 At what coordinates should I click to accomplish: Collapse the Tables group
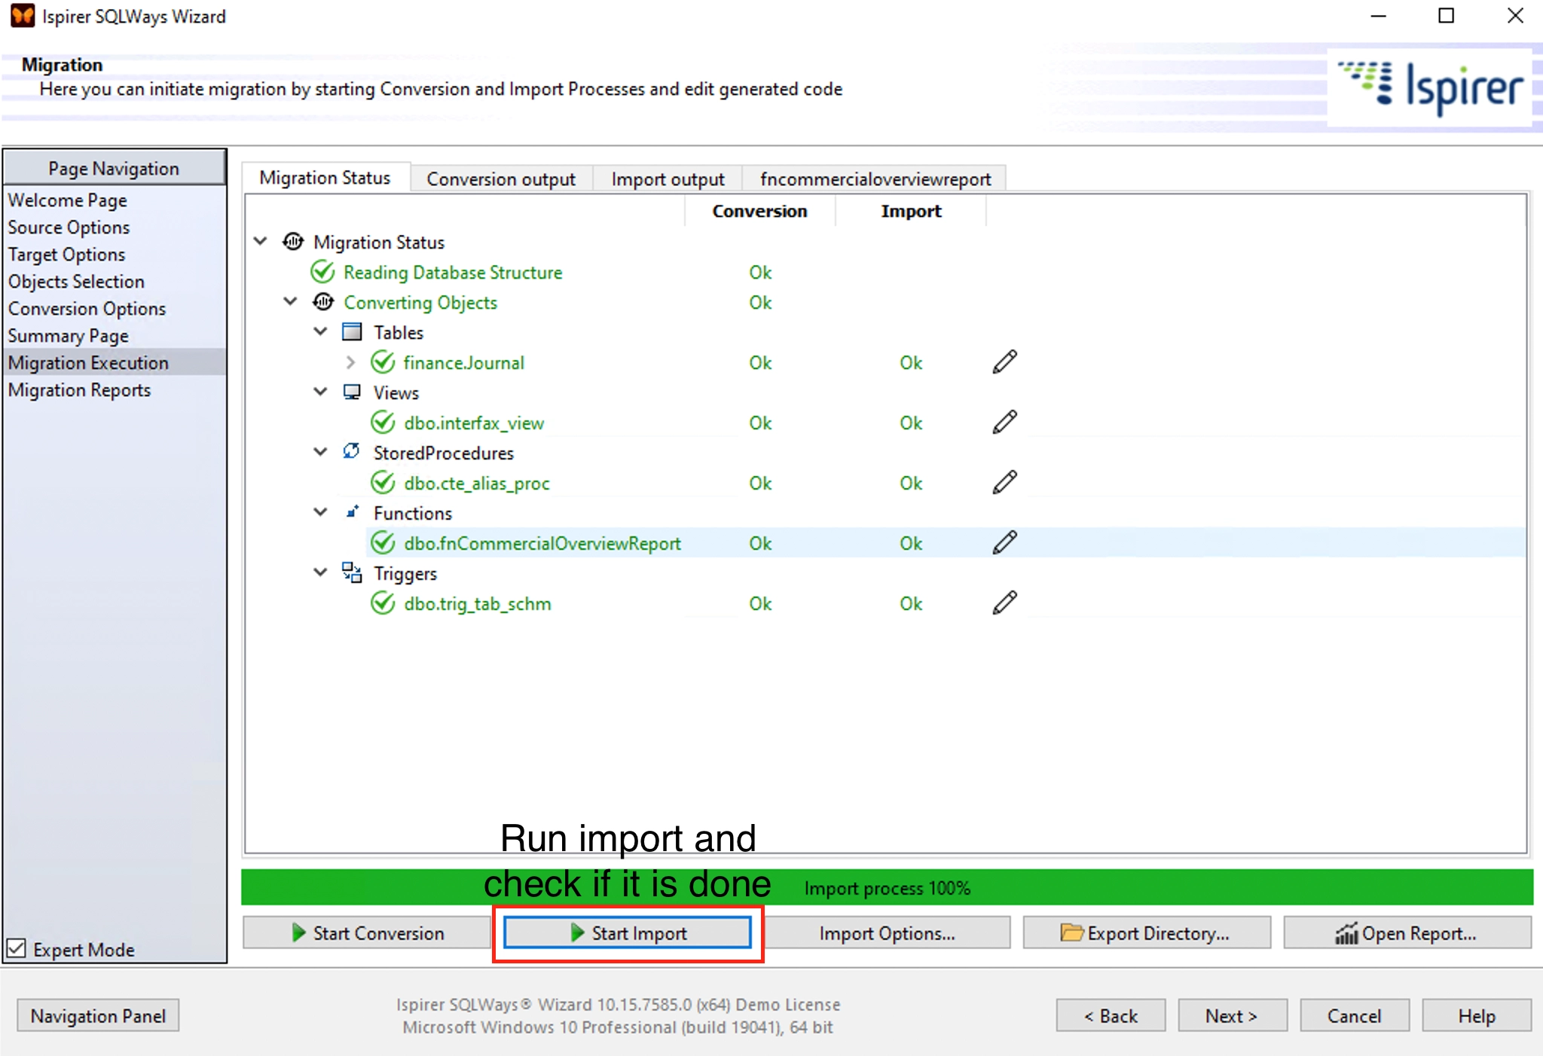(x=321, y=331)
